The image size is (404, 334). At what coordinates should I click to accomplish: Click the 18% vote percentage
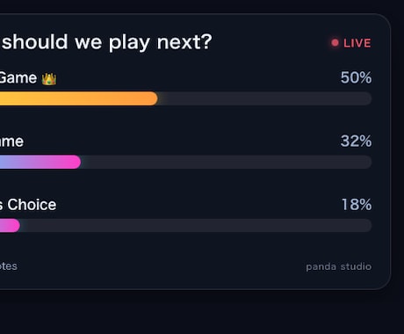(x=357, y=205)
